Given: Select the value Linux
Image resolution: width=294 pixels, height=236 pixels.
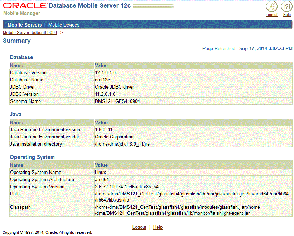Looking at the screenshot, I should (101, 173).
